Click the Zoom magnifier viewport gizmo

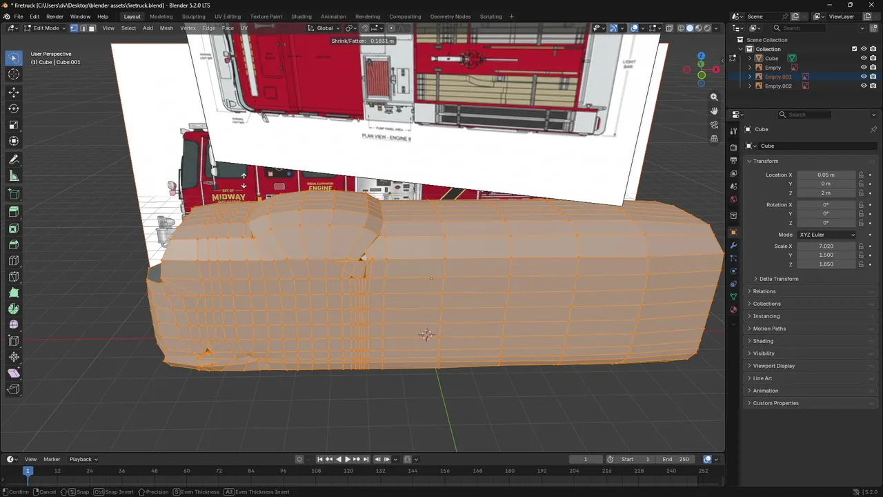click(714, 97)
